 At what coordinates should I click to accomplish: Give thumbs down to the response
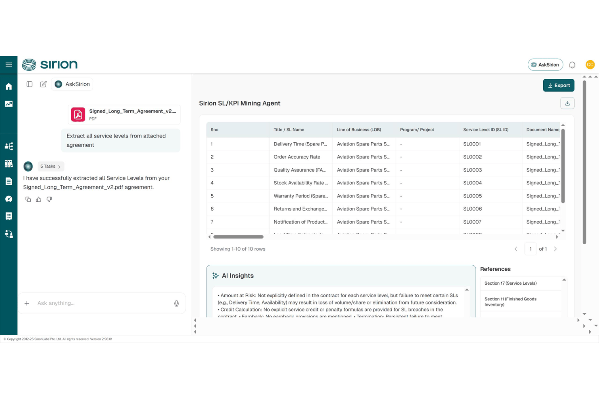[49, 199]
